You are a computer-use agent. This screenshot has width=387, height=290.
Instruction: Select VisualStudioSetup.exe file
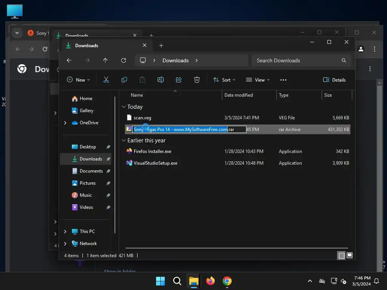click(237, 163)
